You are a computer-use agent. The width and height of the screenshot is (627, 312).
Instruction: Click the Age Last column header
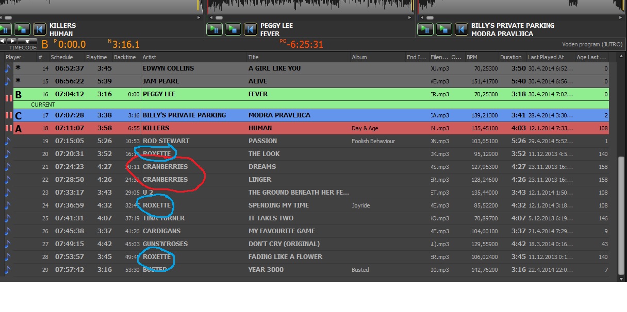(592, 57)
